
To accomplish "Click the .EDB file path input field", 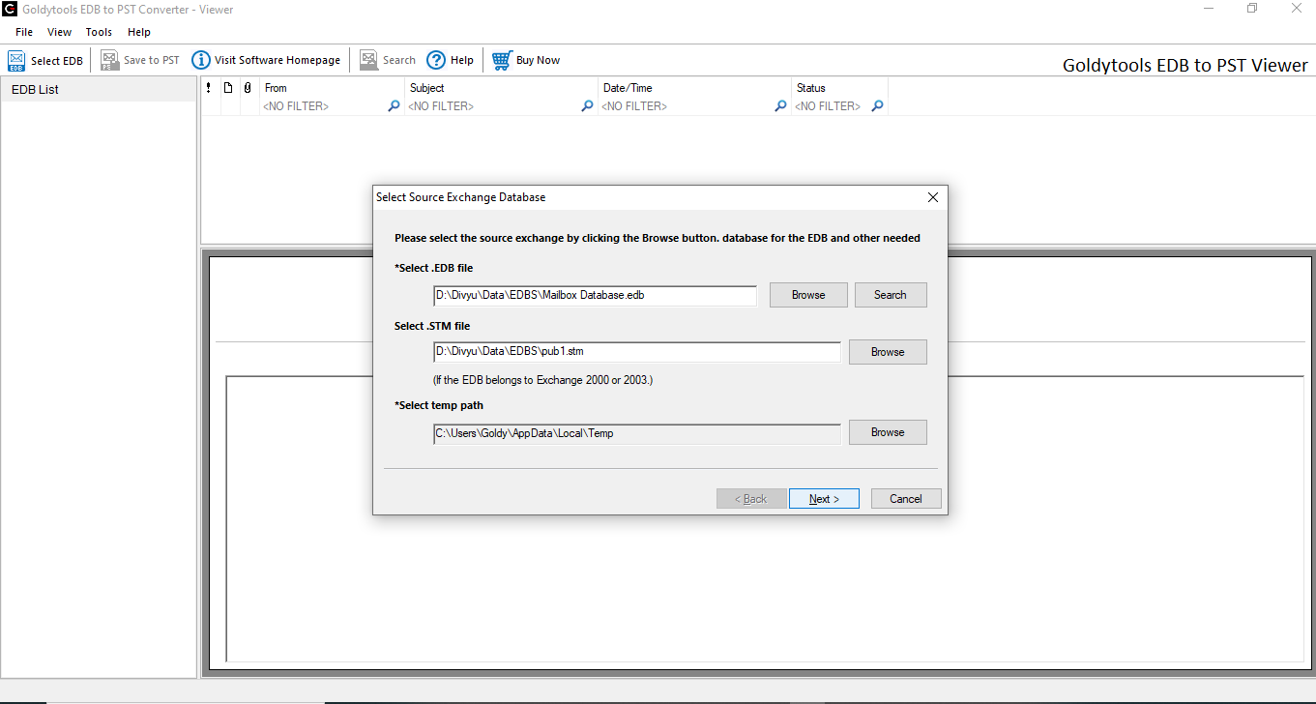I will pos(596,295).
